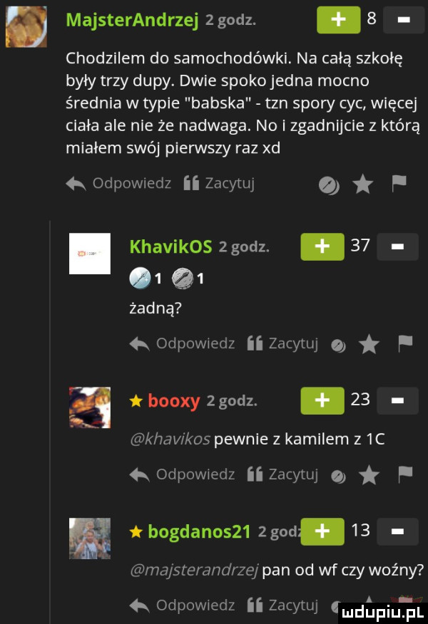
Task: Star KhavikOS's comment 'żadną?'
Action: pos(370,345)
